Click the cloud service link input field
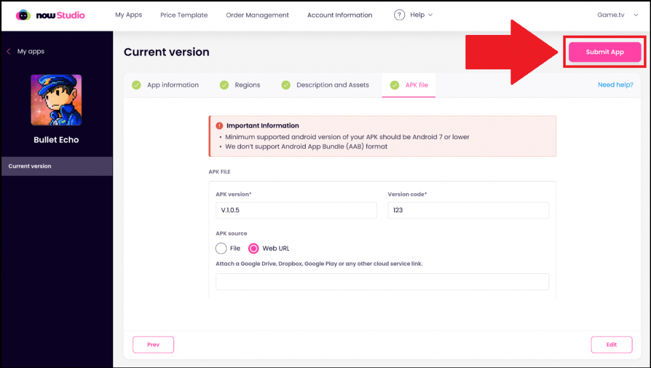 pos(382,282)
